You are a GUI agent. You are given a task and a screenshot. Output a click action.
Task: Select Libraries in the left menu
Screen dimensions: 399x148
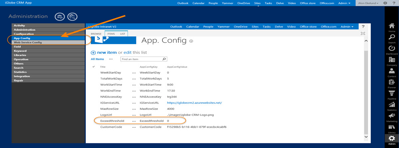[x=48, y=55]
